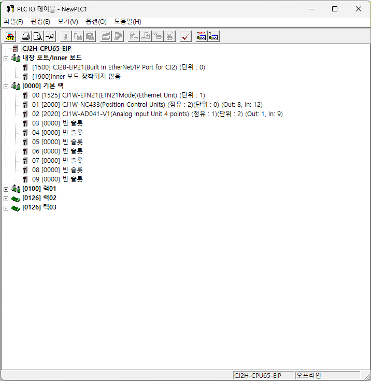Image resolution: width=371 pixels, height=381 pixels.
Task: Select the [1500] CJ2B-EIP21 built-in port entry
Action: 119,67
